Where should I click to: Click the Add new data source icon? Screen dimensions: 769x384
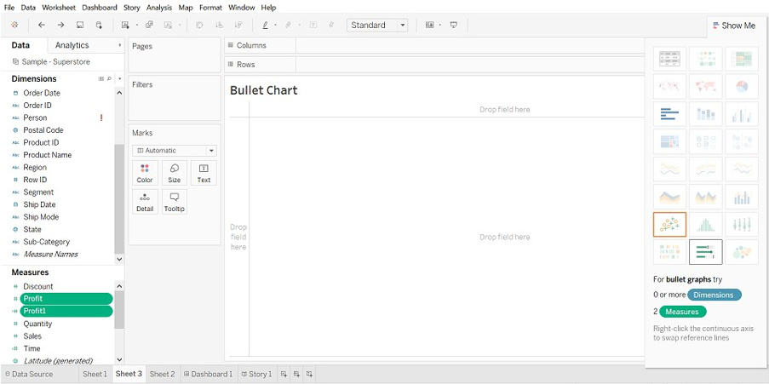pyautogui.click(x=99, y=25)
